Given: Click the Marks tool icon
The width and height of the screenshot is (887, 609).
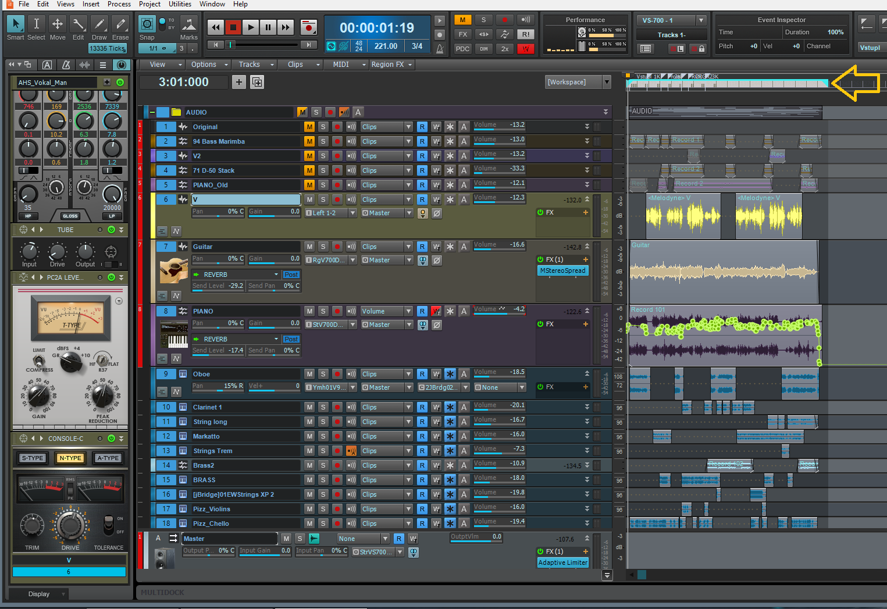Looking at the screenshot, I should (x=188, y=24).
